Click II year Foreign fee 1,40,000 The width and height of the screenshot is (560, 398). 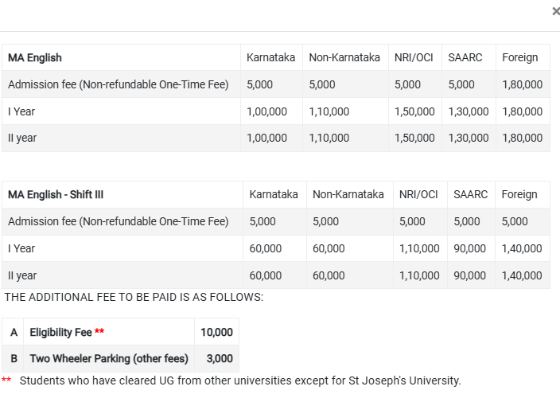click(522, 276)
